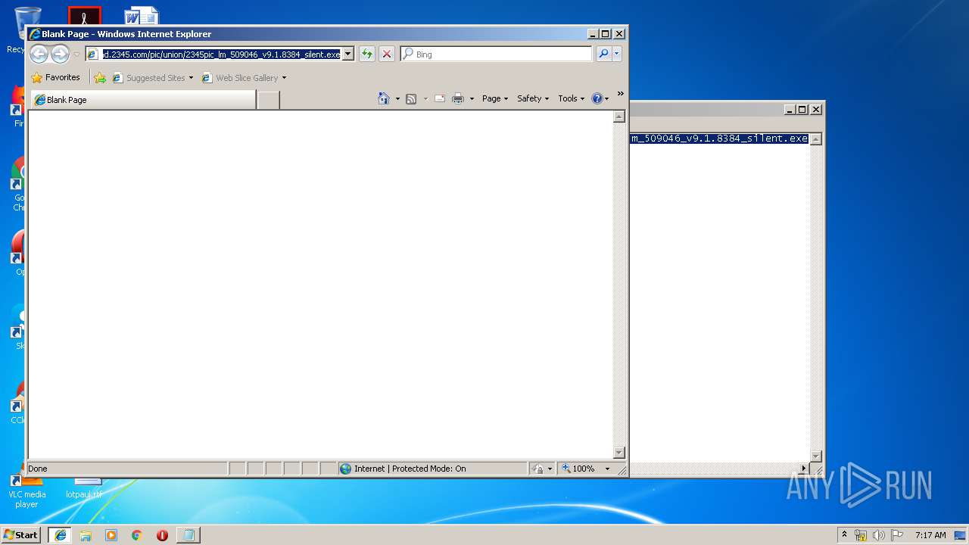
Task: Click the Home icon in the command bar
Action: [384, 98]
